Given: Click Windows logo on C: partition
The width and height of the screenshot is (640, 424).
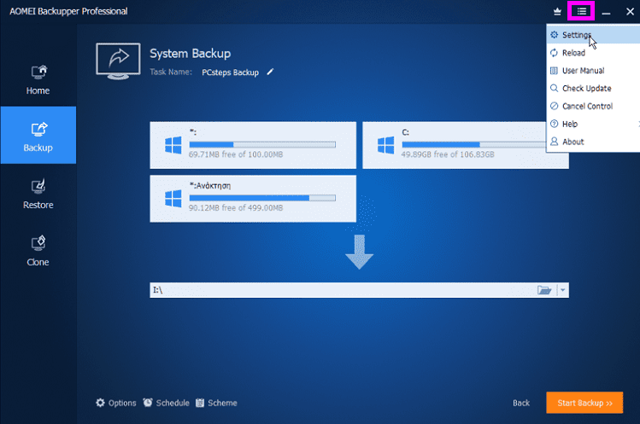Looking at the screenshot, I should tap(385, 145).
